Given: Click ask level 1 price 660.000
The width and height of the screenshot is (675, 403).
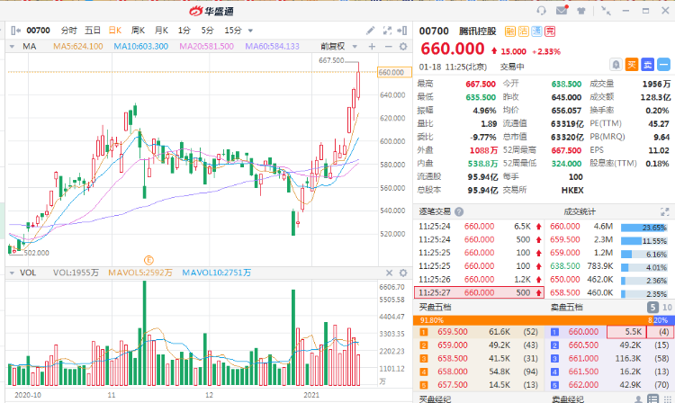Looking at the screenshot, I should 583,332.
